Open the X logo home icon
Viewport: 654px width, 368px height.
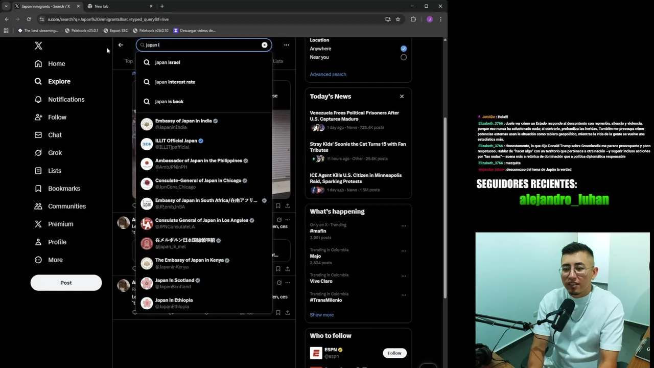pyautogui.click(x=38, y=45)
